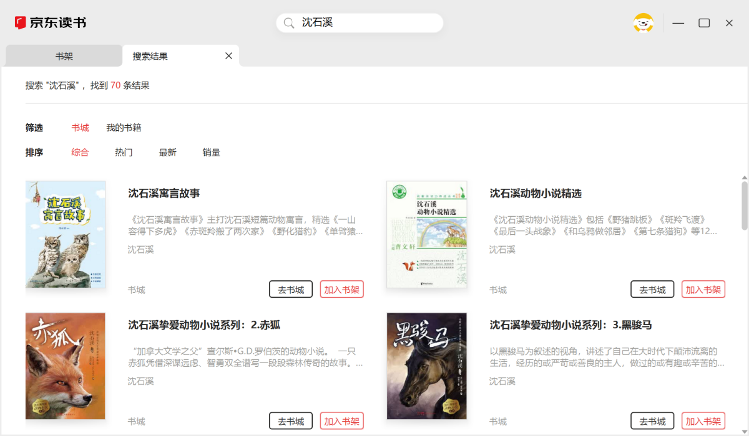Open the user avatar profile
Screen dimensions: 749x436
(x=643, y=23)
